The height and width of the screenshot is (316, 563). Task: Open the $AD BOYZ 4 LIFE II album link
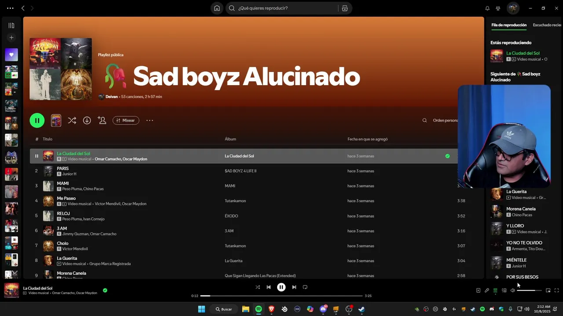[x=241, y=171]
